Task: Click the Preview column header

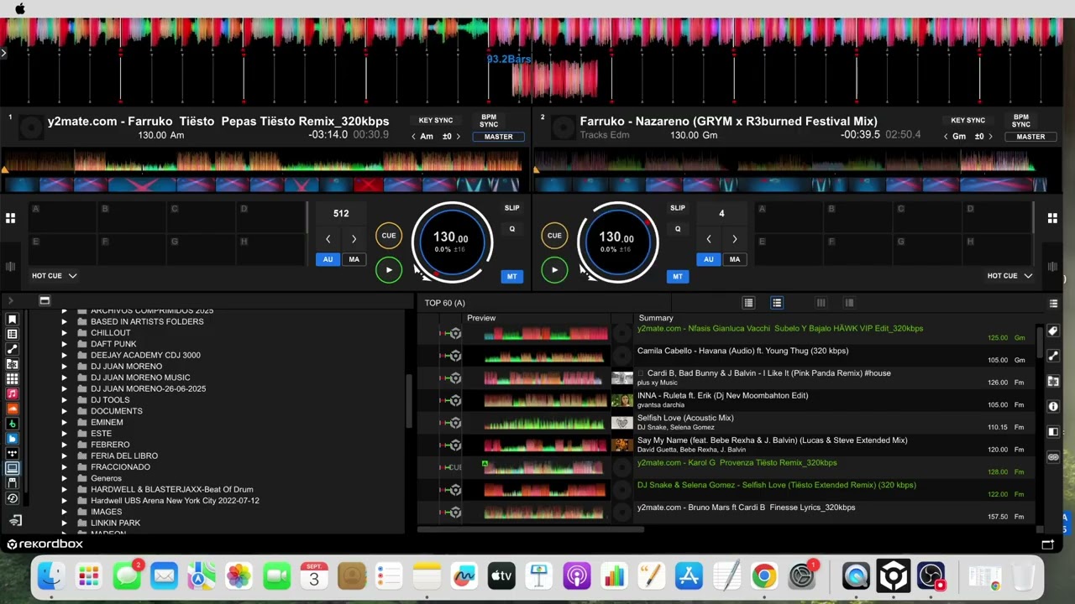Action: click(x=481, y=318)
